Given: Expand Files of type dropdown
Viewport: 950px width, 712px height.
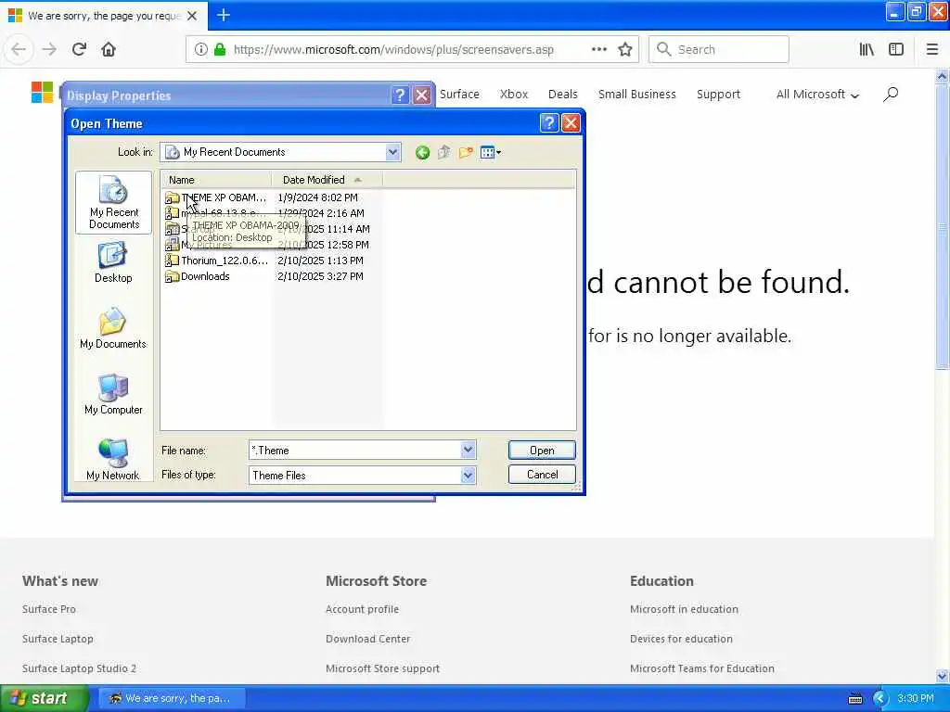Looking at the screenshot, I should tap(468, 476).
